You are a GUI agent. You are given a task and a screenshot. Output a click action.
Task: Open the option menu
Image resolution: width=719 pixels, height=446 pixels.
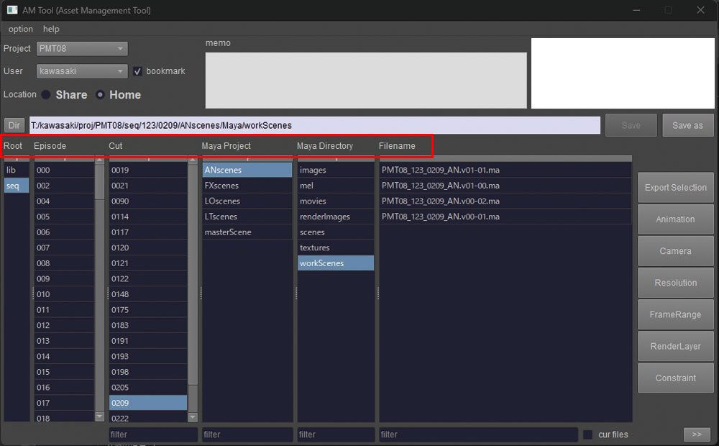click(21, 29)
